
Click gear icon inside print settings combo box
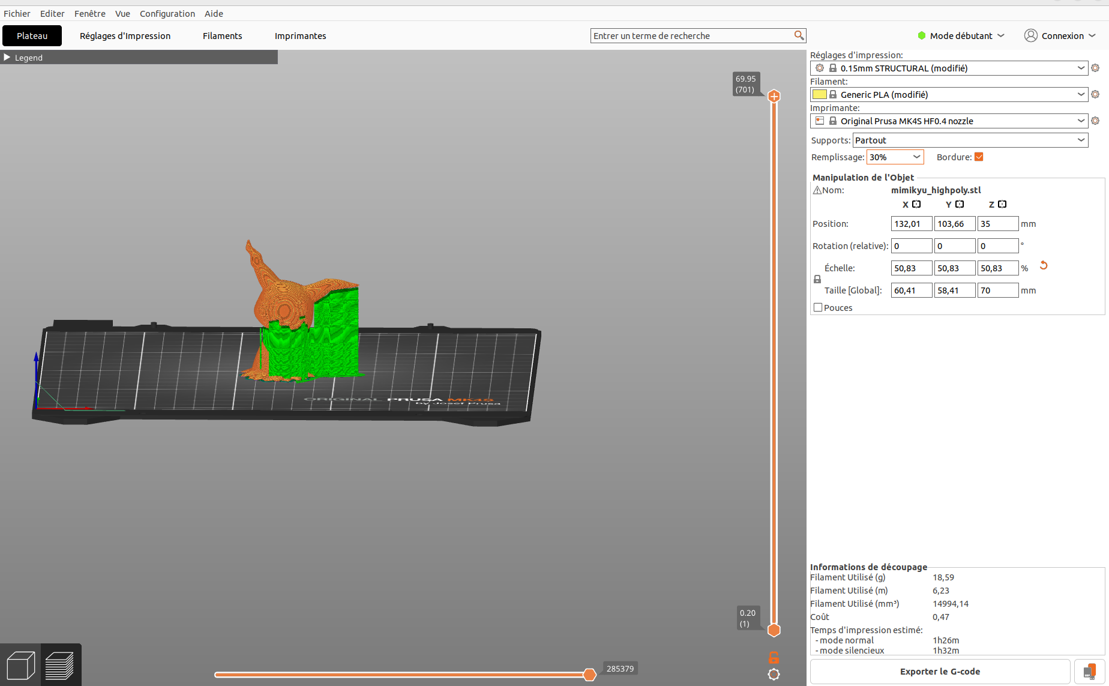click(820, 68)
